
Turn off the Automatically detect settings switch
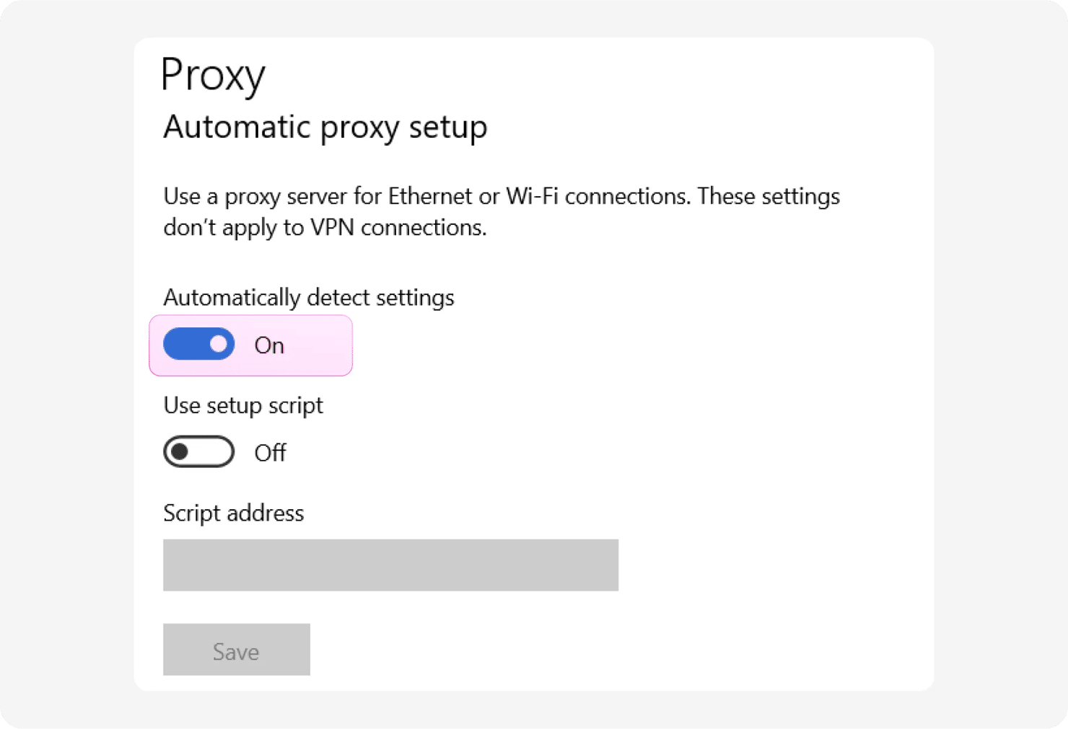click(x=199, y=345)
